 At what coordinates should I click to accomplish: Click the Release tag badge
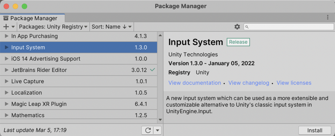[238, 42]
